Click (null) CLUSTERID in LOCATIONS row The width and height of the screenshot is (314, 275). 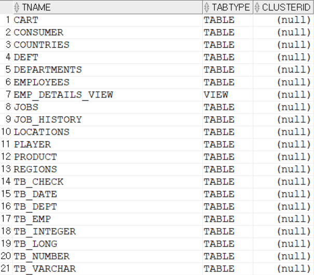tap(283, 132)
